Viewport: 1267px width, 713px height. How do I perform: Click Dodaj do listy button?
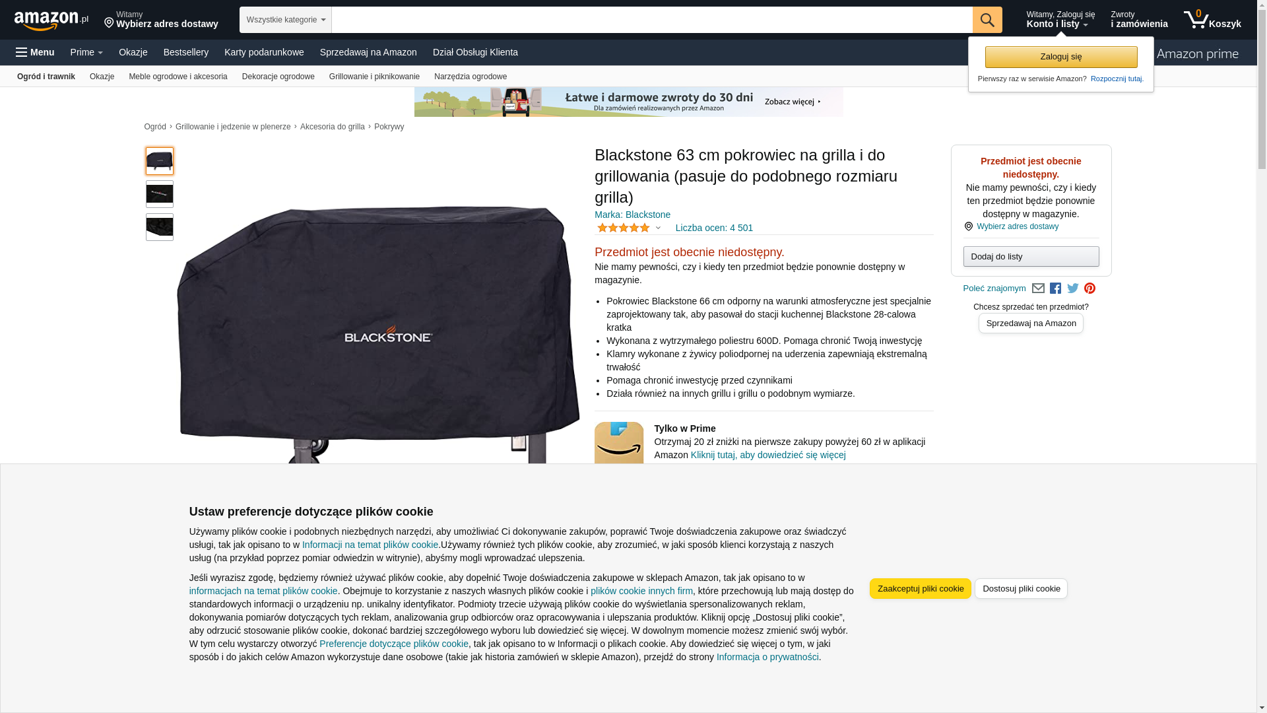[x=1031, y=257]
